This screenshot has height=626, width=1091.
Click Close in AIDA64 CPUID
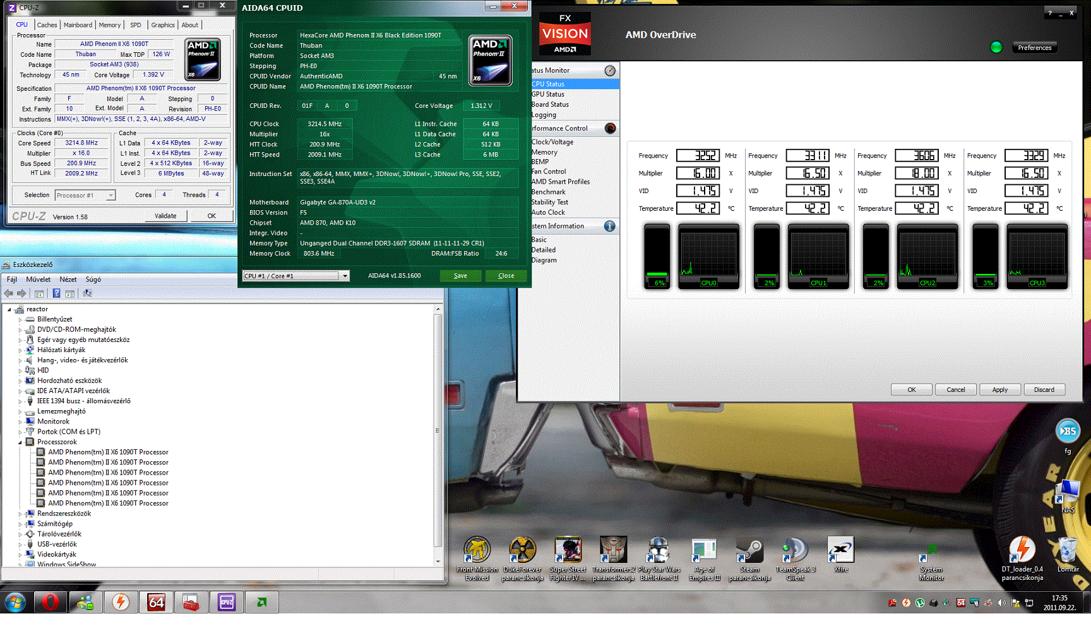pos(506,276)
